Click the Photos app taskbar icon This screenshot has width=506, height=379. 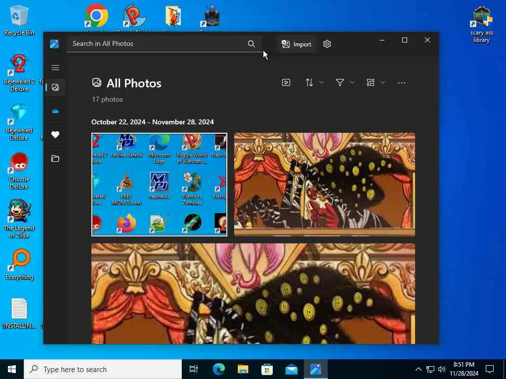point(315,369)
